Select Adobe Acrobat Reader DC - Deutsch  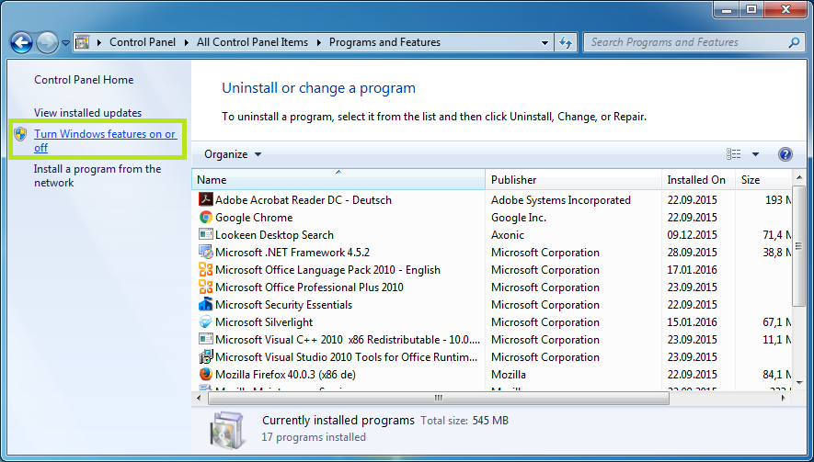pyautogui.click(x=304, y=199)
